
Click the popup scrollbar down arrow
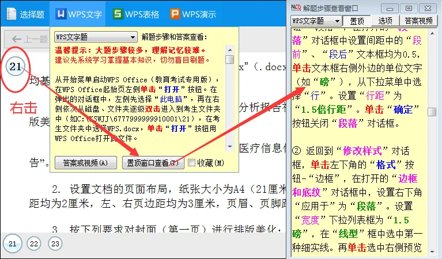point(230,146)
